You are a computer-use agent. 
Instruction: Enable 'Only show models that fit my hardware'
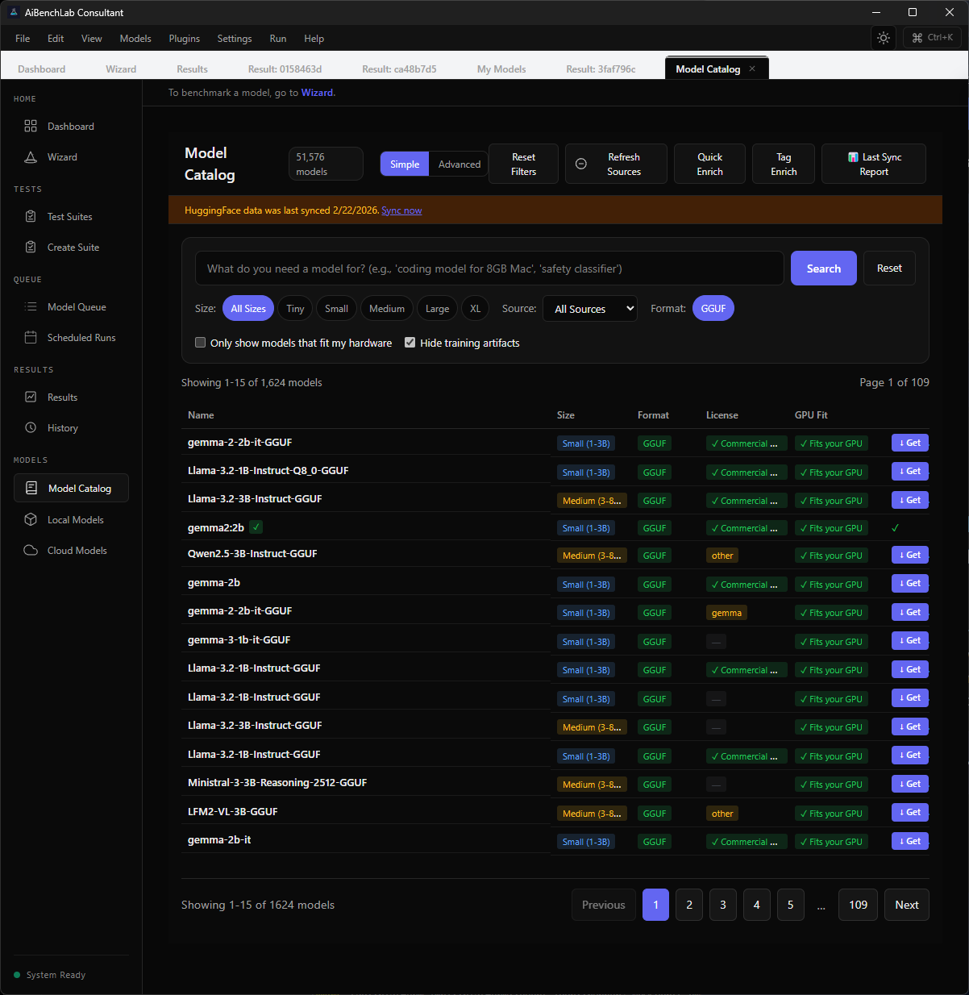pyautogui.click(x=201, y=343)
